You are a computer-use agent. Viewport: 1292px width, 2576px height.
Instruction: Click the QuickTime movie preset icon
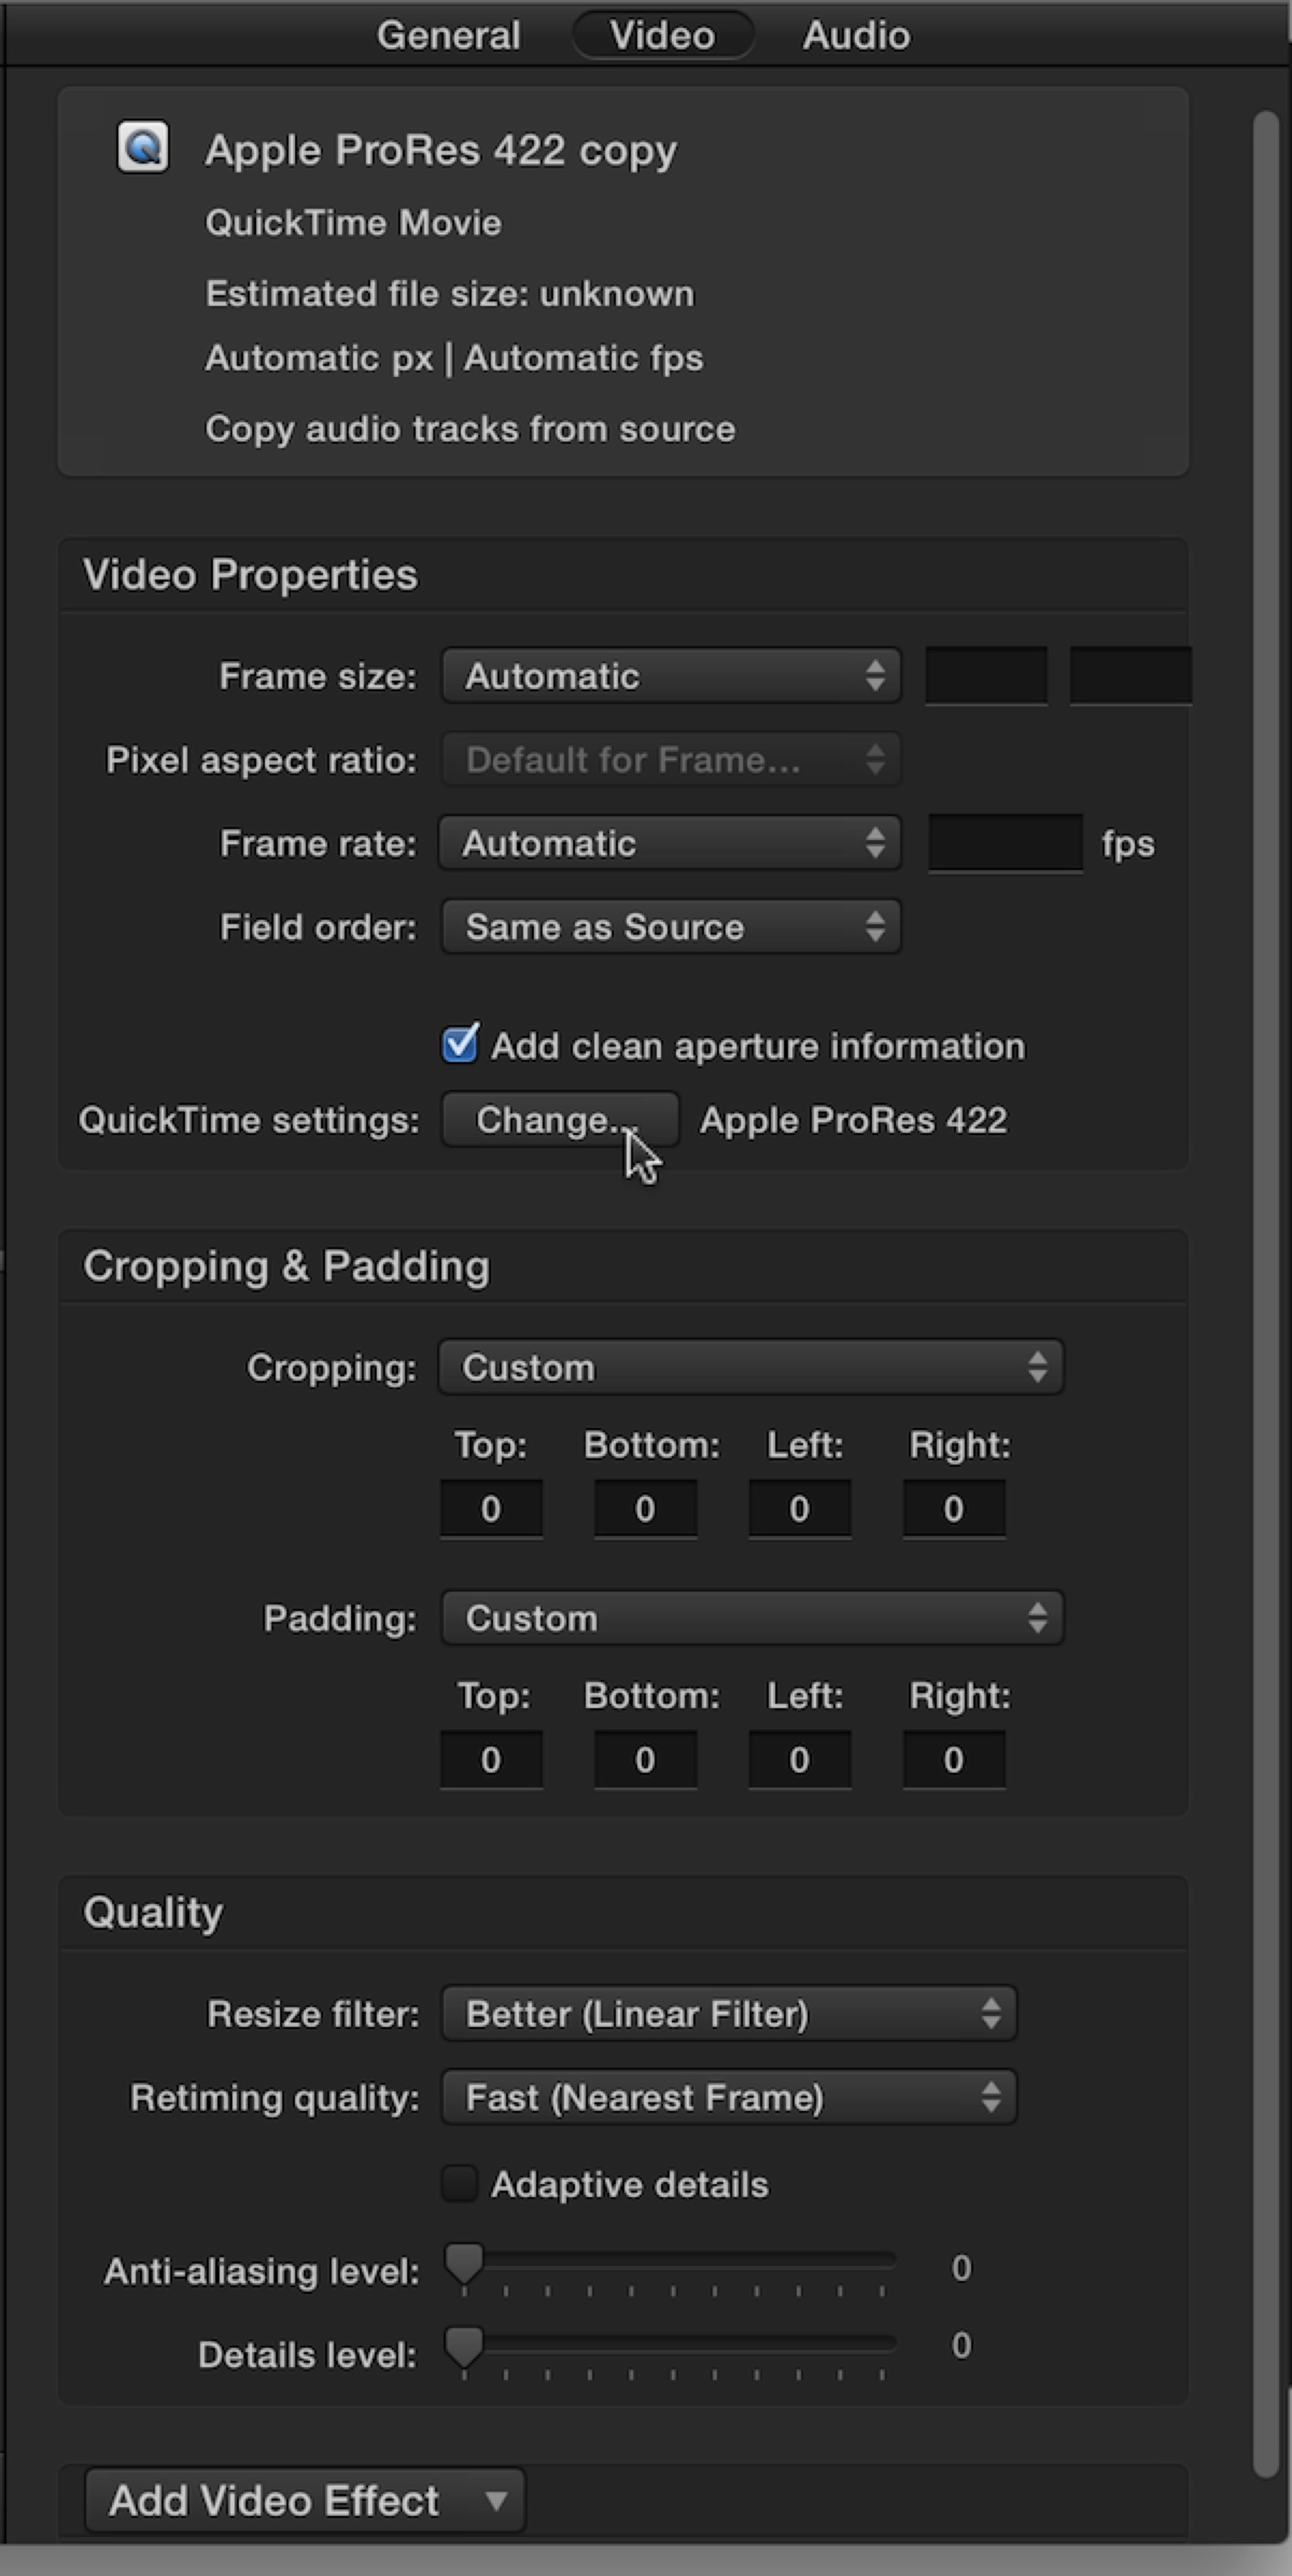pyautogui.click(x=143, y=148)
